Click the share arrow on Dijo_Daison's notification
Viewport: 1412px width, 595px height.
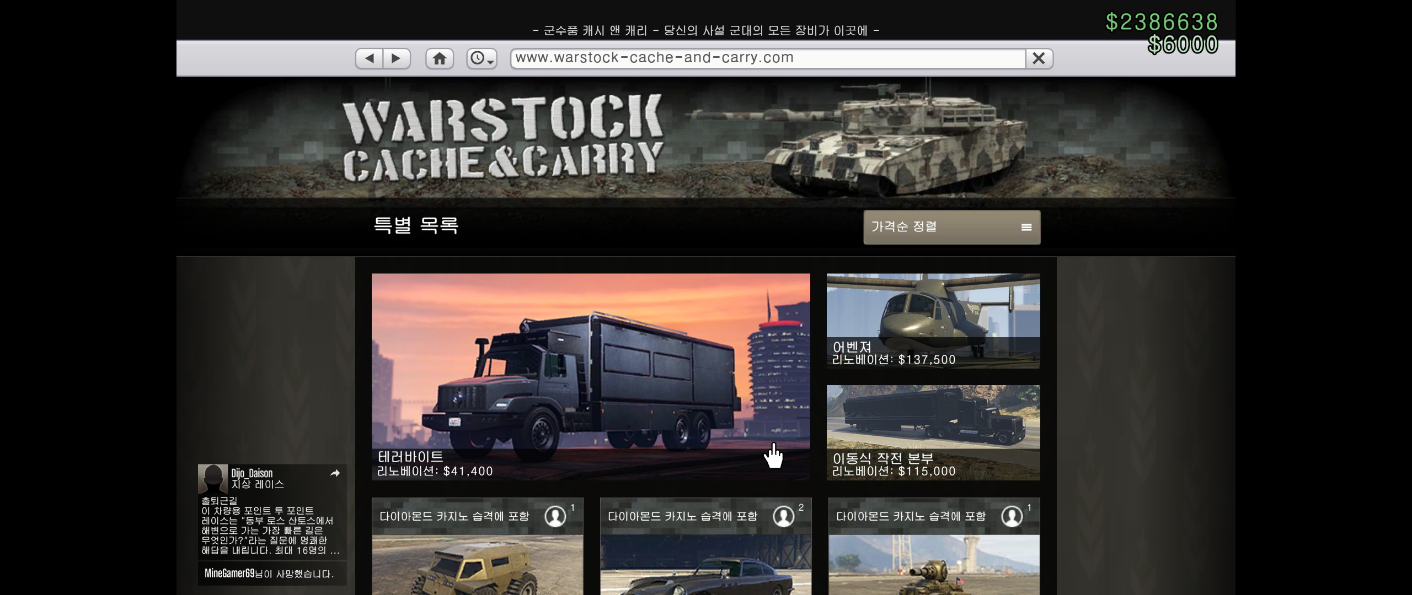[335, 473]
